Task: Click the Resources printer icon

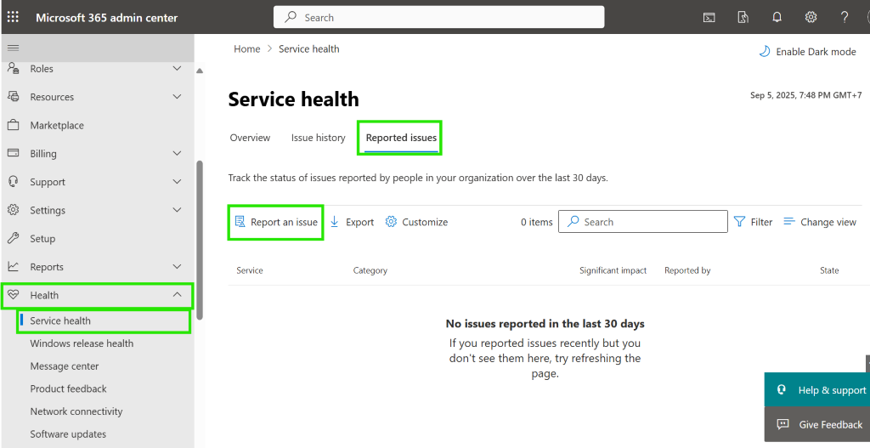Action: 14,96
